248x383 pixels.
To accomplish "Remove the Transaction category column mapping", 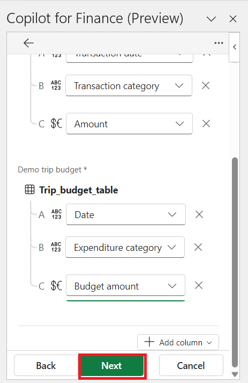I will click(x=206, y=85).
